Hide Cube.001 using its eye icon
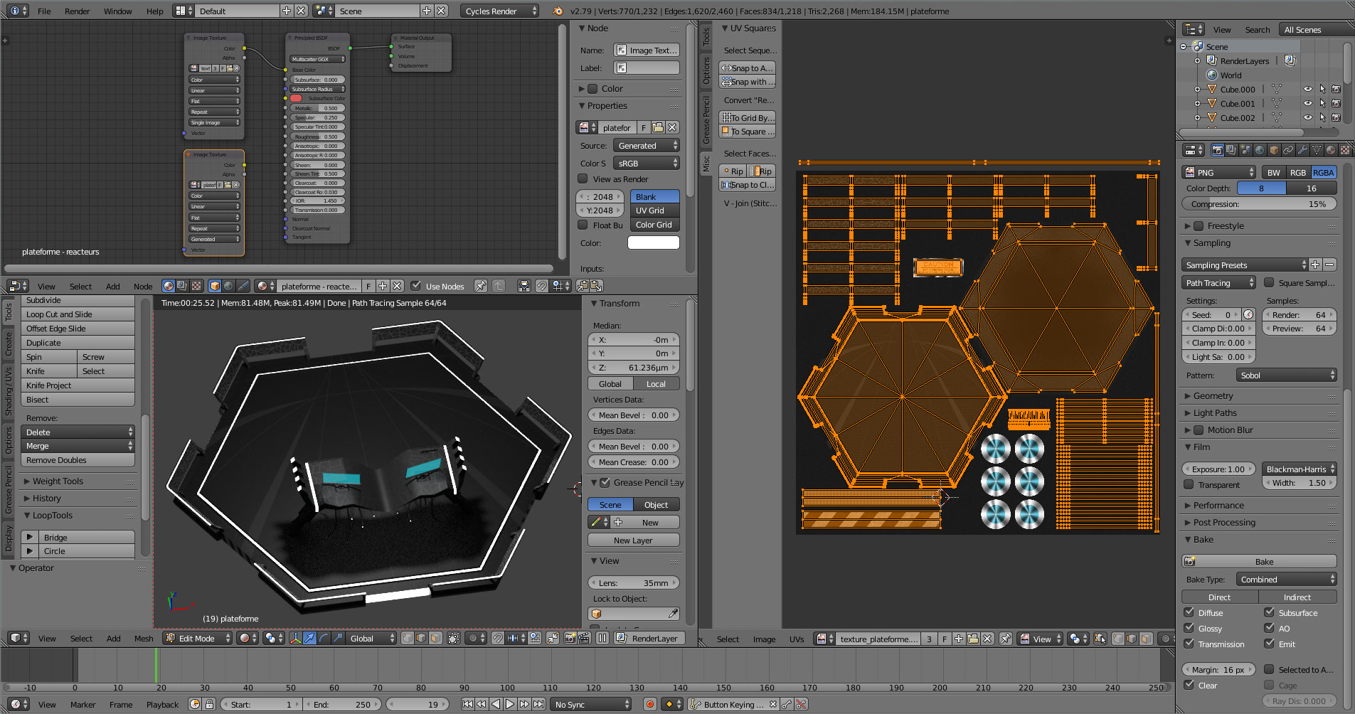The width and height of the screenshot is (1355, 714). 1307,104
